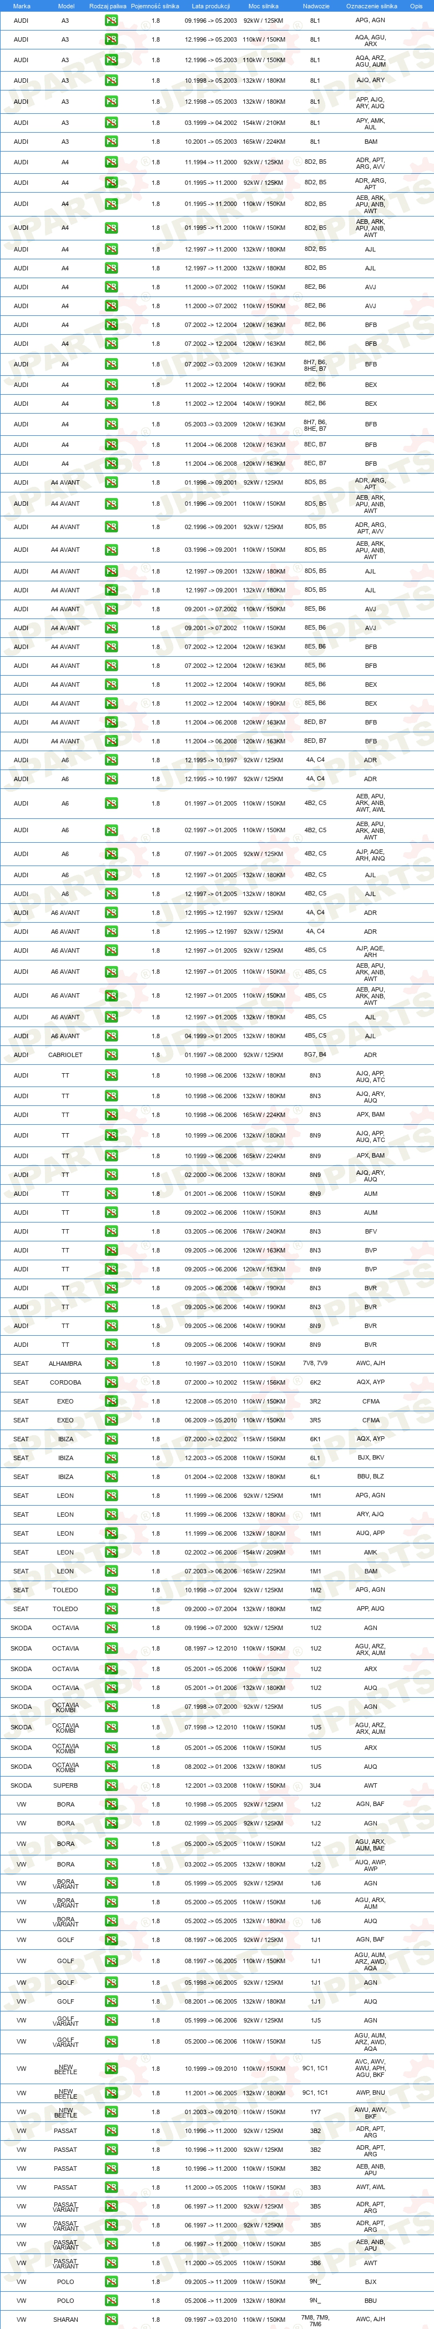Click fuel icon in AUDI TT BFV row

click(x=110, y=1231)
